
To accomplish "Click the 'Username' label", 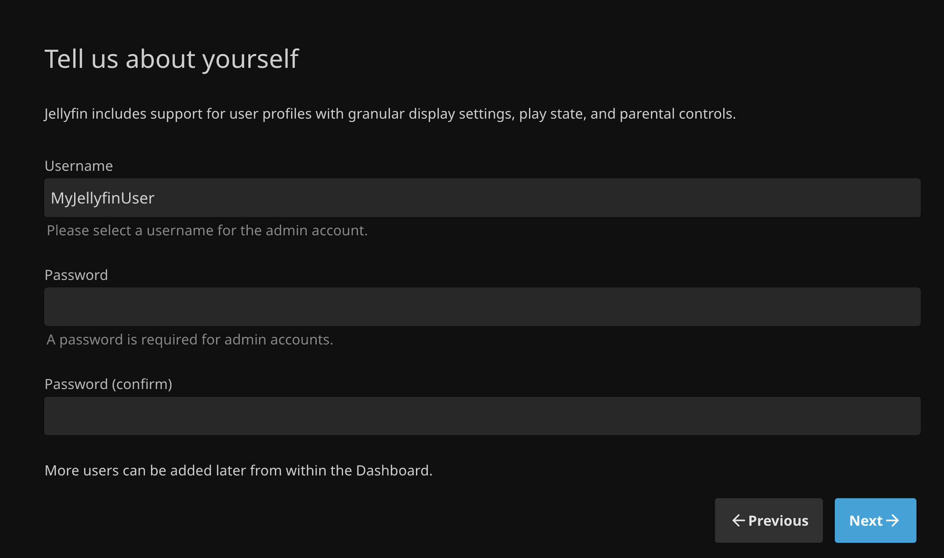I will [x=79, y=166].
